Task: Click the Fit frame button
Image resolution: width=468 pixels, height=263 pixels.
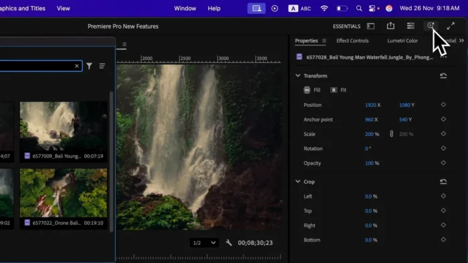Action: click(338, 90)
